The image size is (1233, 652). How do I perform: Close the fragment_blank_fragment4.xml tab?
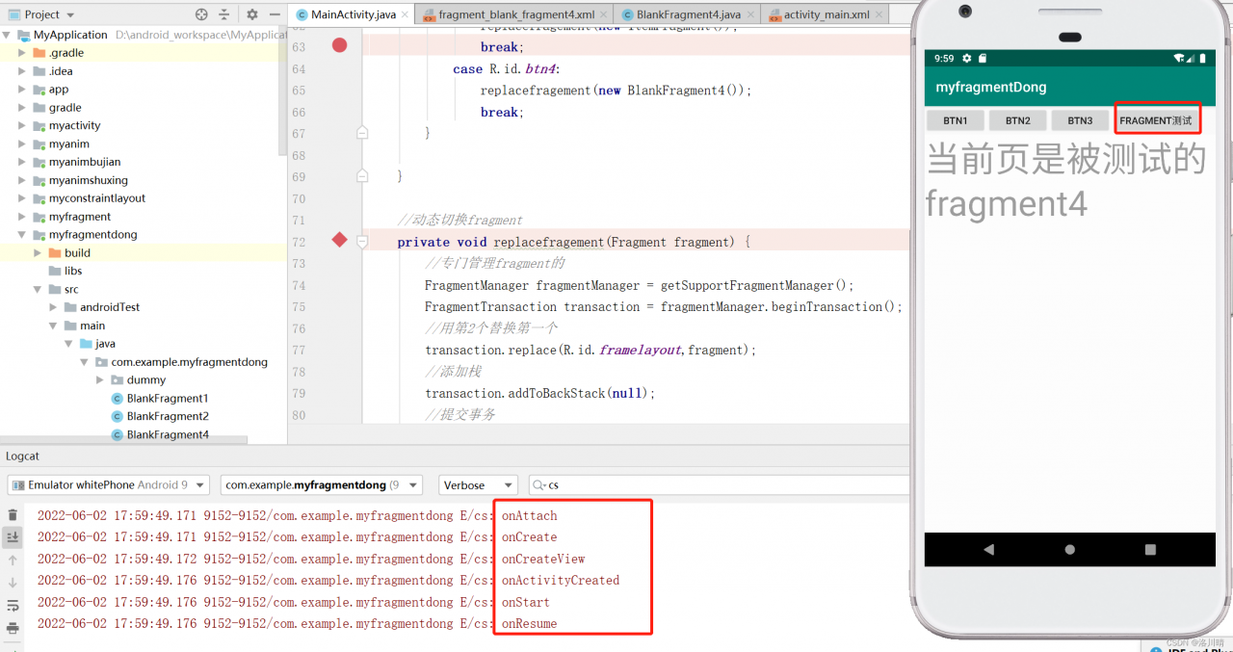coord(602,14)
